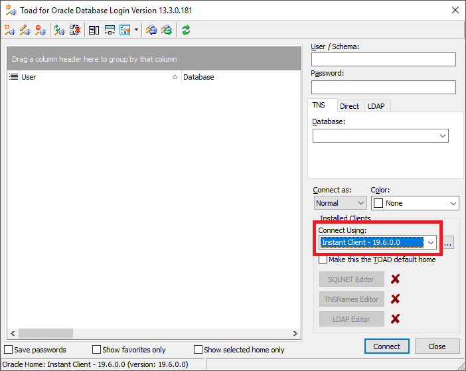Sort grid by the User column header
The height and width of the screenshot is (371, 466).
[x=100, y=77]
